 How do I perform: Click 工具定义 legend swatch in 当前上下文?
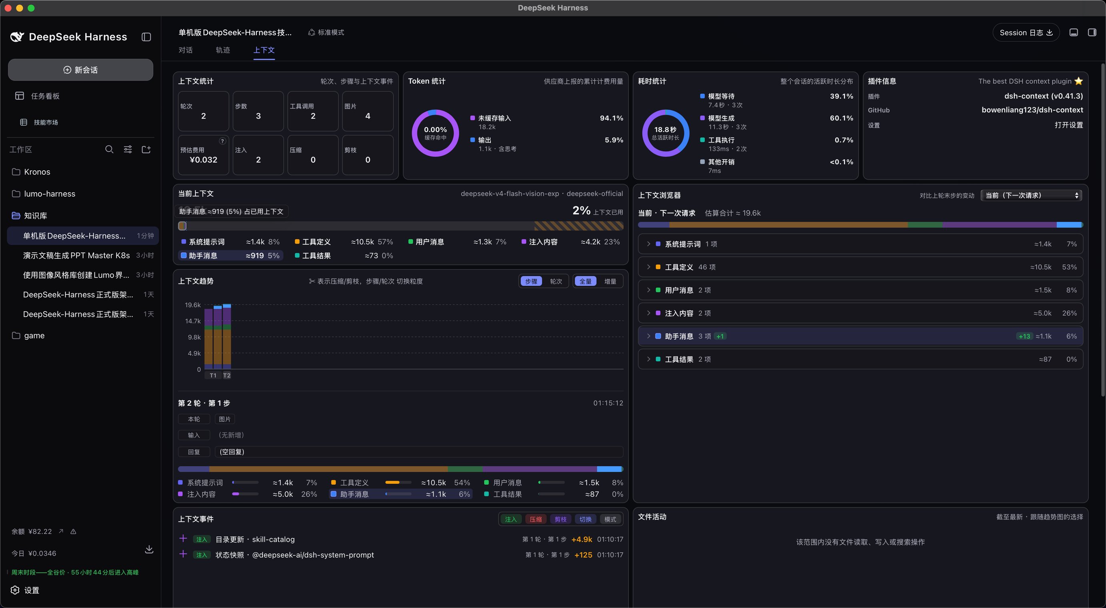(297, 242)
